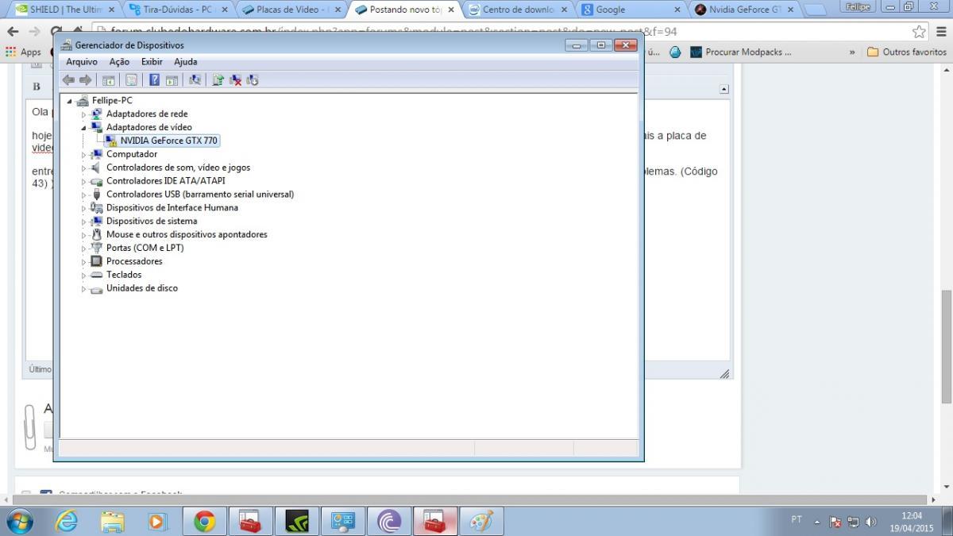Open NVIDIA GeForce Experience taskbar icon
Screen dimensions: 953x536
click(x=297, y=521)
